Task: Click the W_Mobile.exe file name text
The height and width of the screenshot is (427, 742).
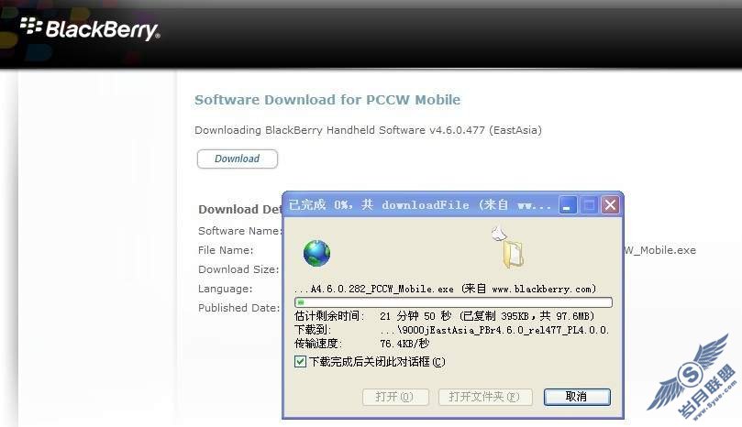Action: pyautogui.click(x=660, y=250)
